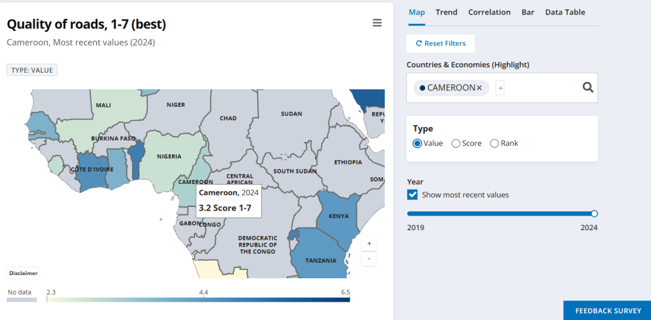Viewport: 651px width, 320px height.
Task: Select the Rank radio button
Action: 494,144
